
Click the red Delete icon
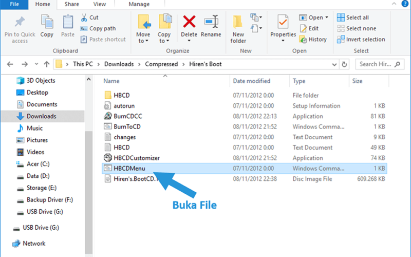189,22
